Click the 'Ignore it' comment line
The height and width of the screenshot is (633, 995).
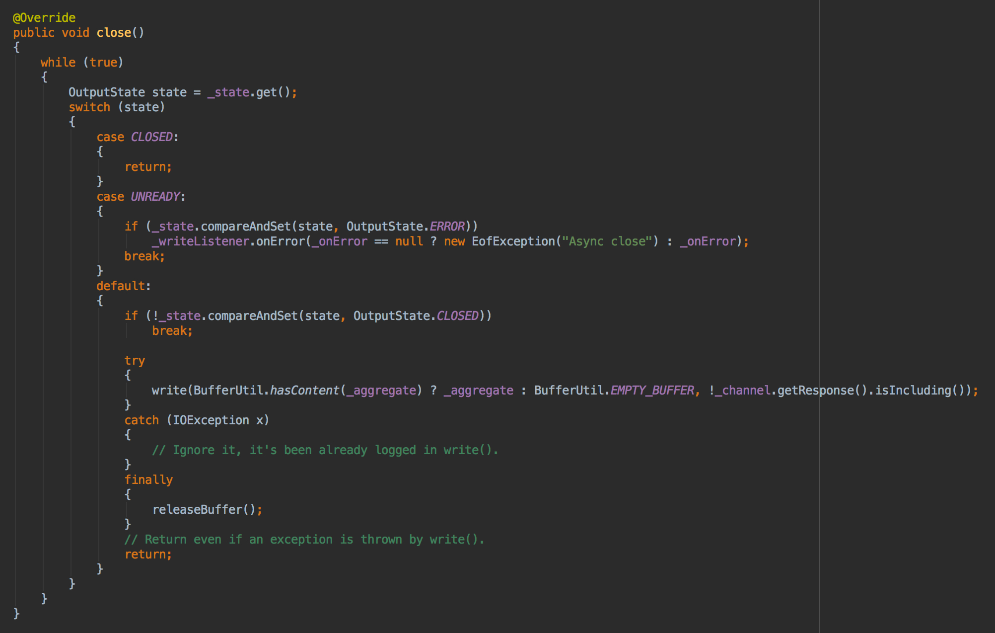(325, 450)
